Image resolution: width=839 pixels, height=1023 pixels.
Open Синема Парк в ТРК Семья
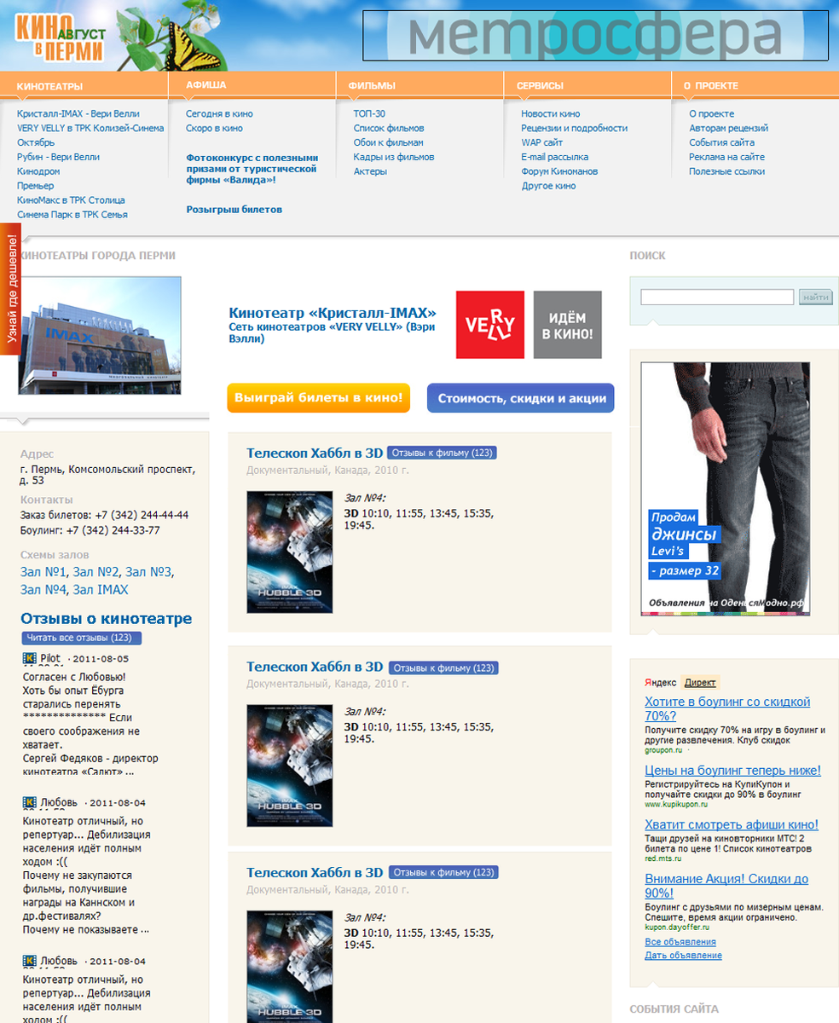72,215
